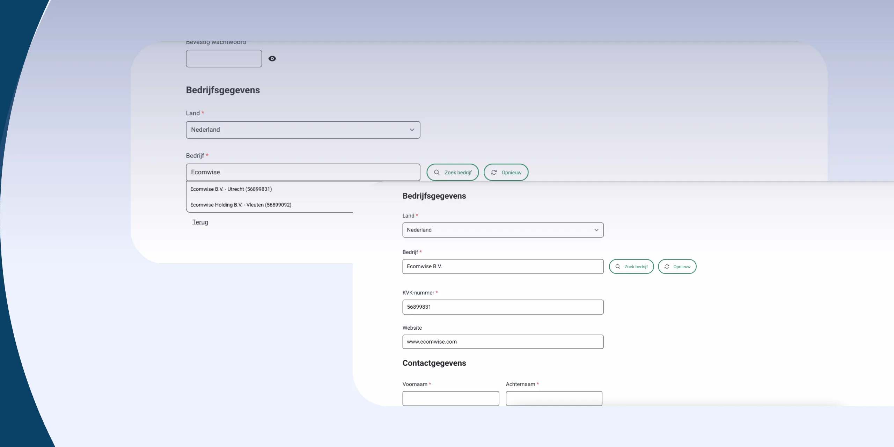This screenshot has width=894, height=447.
Task: Click the KVK-nummer field with 56899831
Action: click(x=503, y=307)
